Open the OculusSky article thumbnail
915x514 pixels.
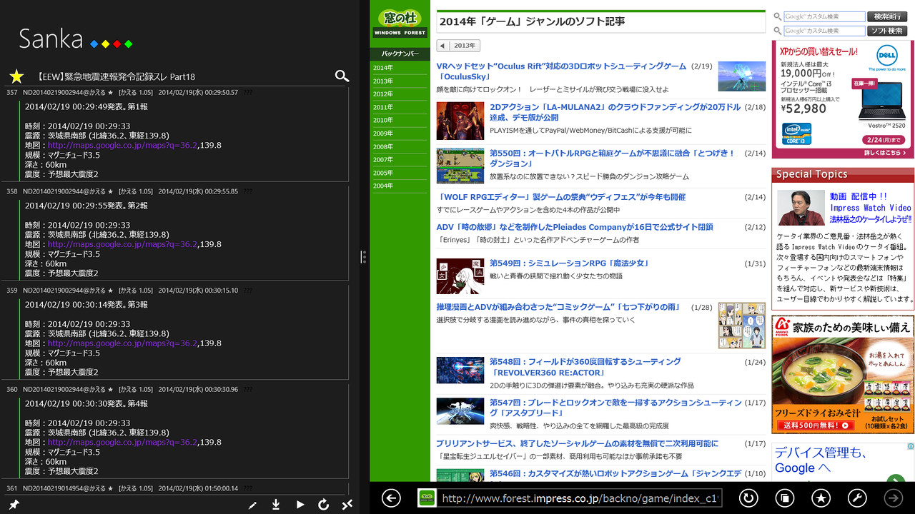(x=741, y=76)
